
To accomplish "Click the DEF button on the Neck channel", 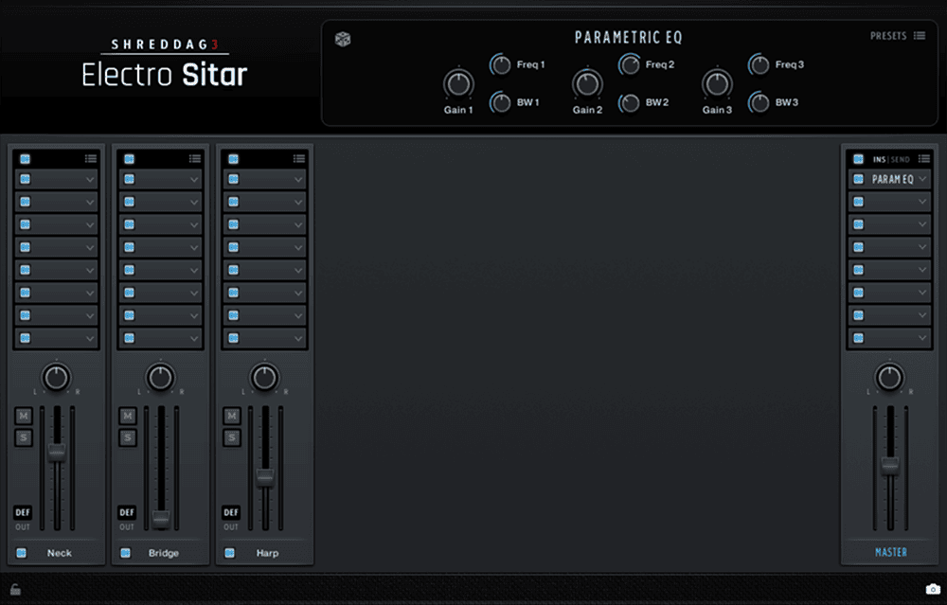I will click(x=23, y=512).
